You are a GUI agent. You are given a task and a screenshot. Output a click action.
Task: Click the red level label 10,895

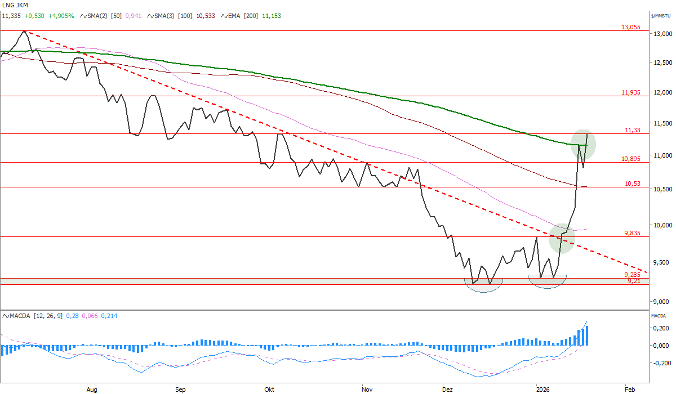630,159
